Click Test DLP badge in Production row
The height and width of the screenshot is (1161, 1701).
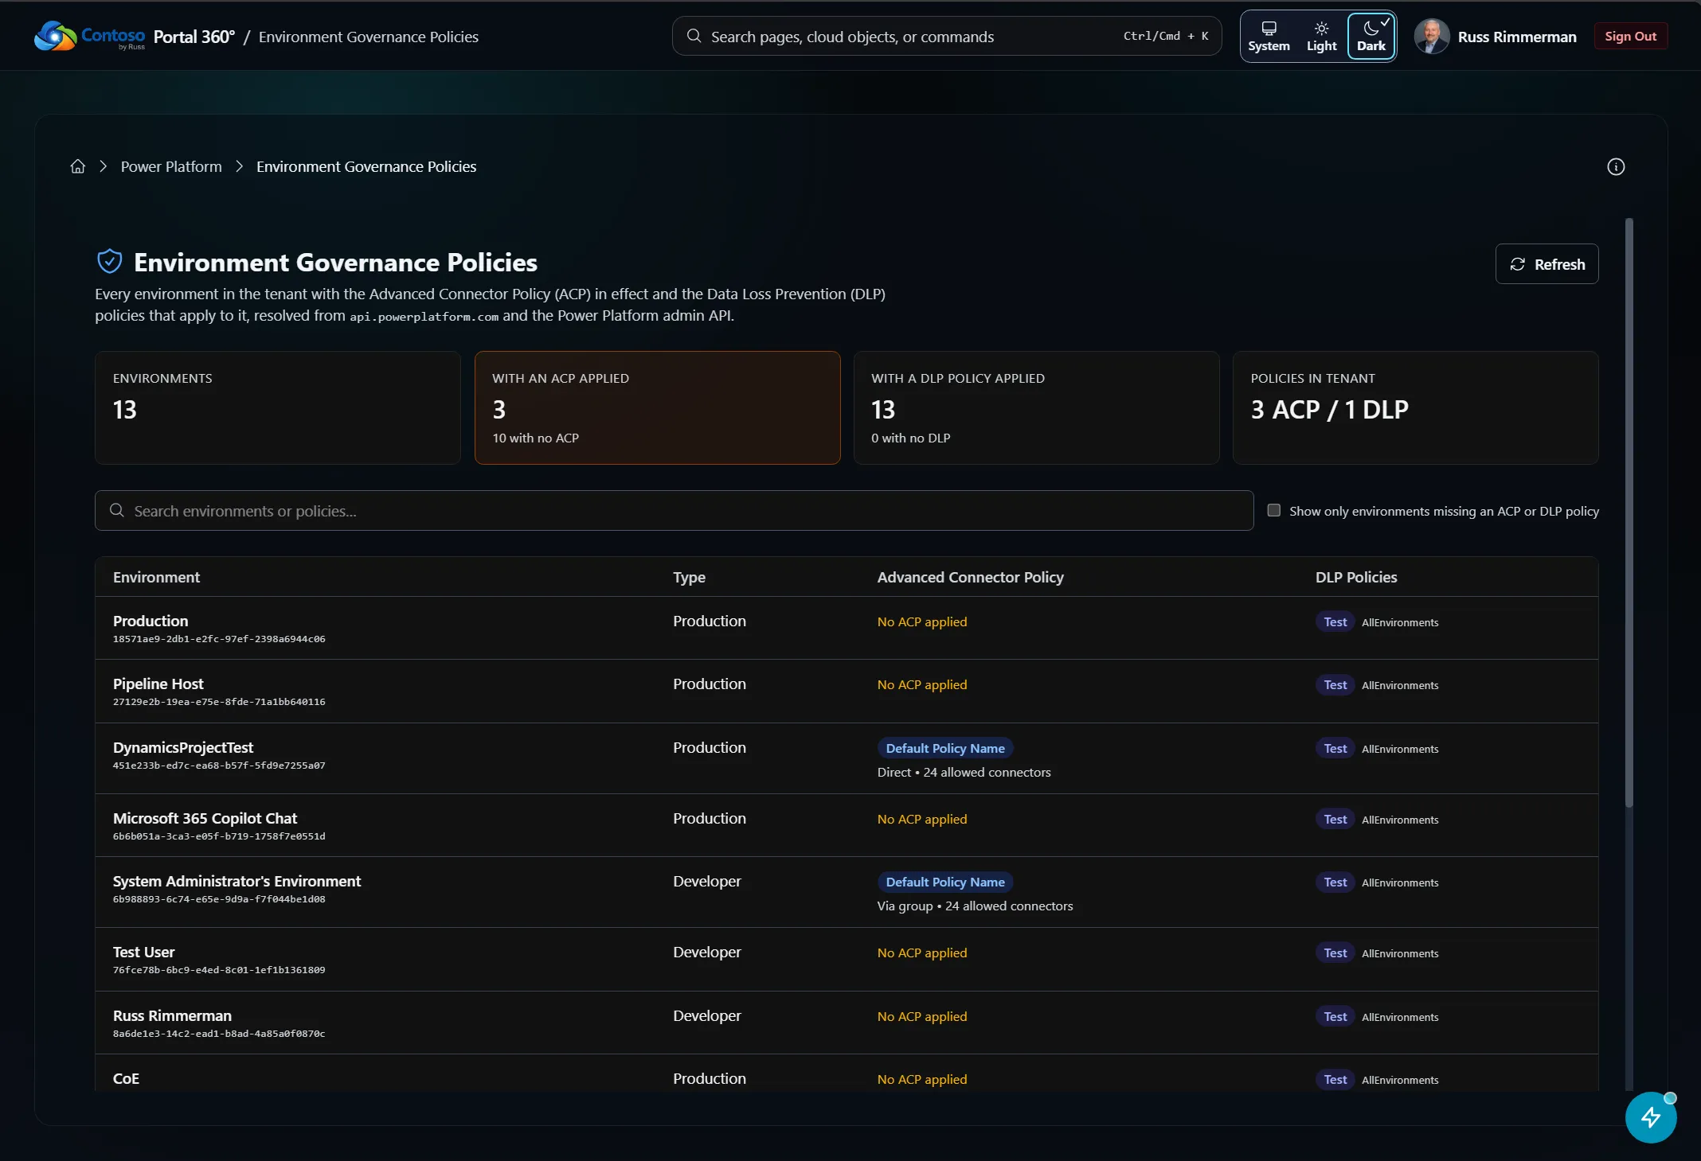click(1335, 621)
